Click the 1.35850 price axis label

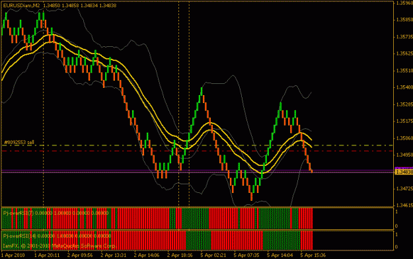404,20
